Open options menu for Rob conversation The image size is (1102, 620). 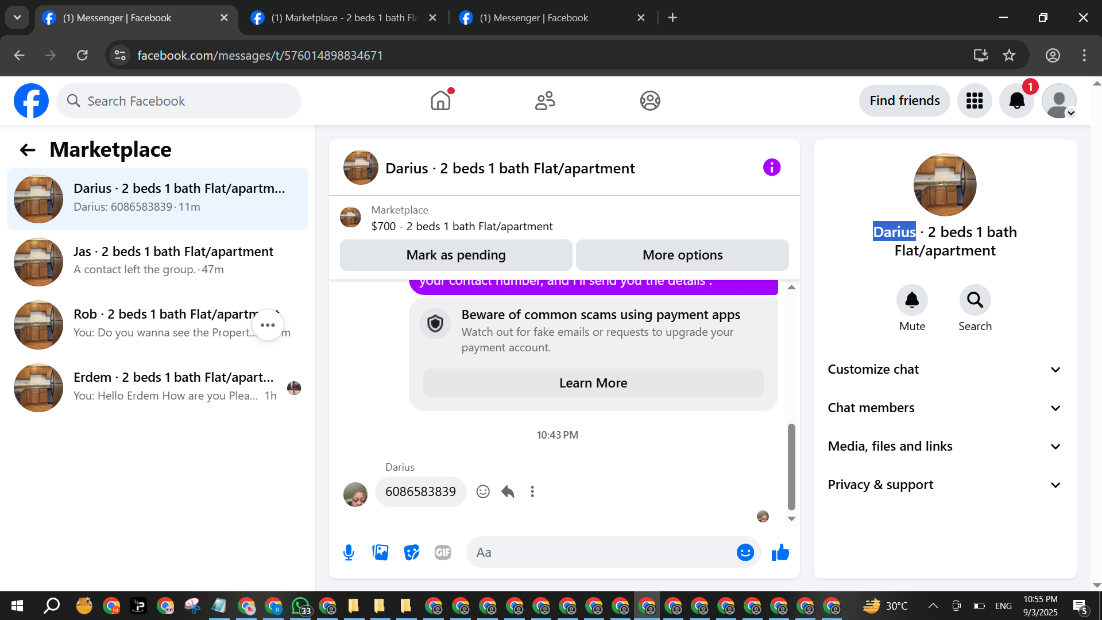(268, 325)
